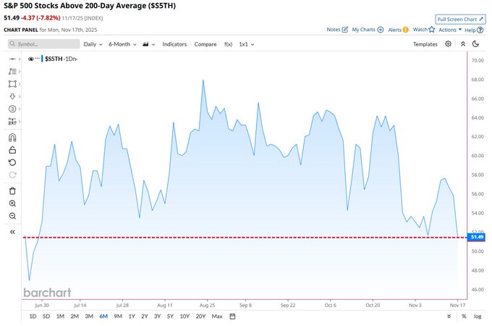Image resolution: width=492 pixels, height=326 pixels.
Task: Open the measurement range tool
Action: [12, 121]
